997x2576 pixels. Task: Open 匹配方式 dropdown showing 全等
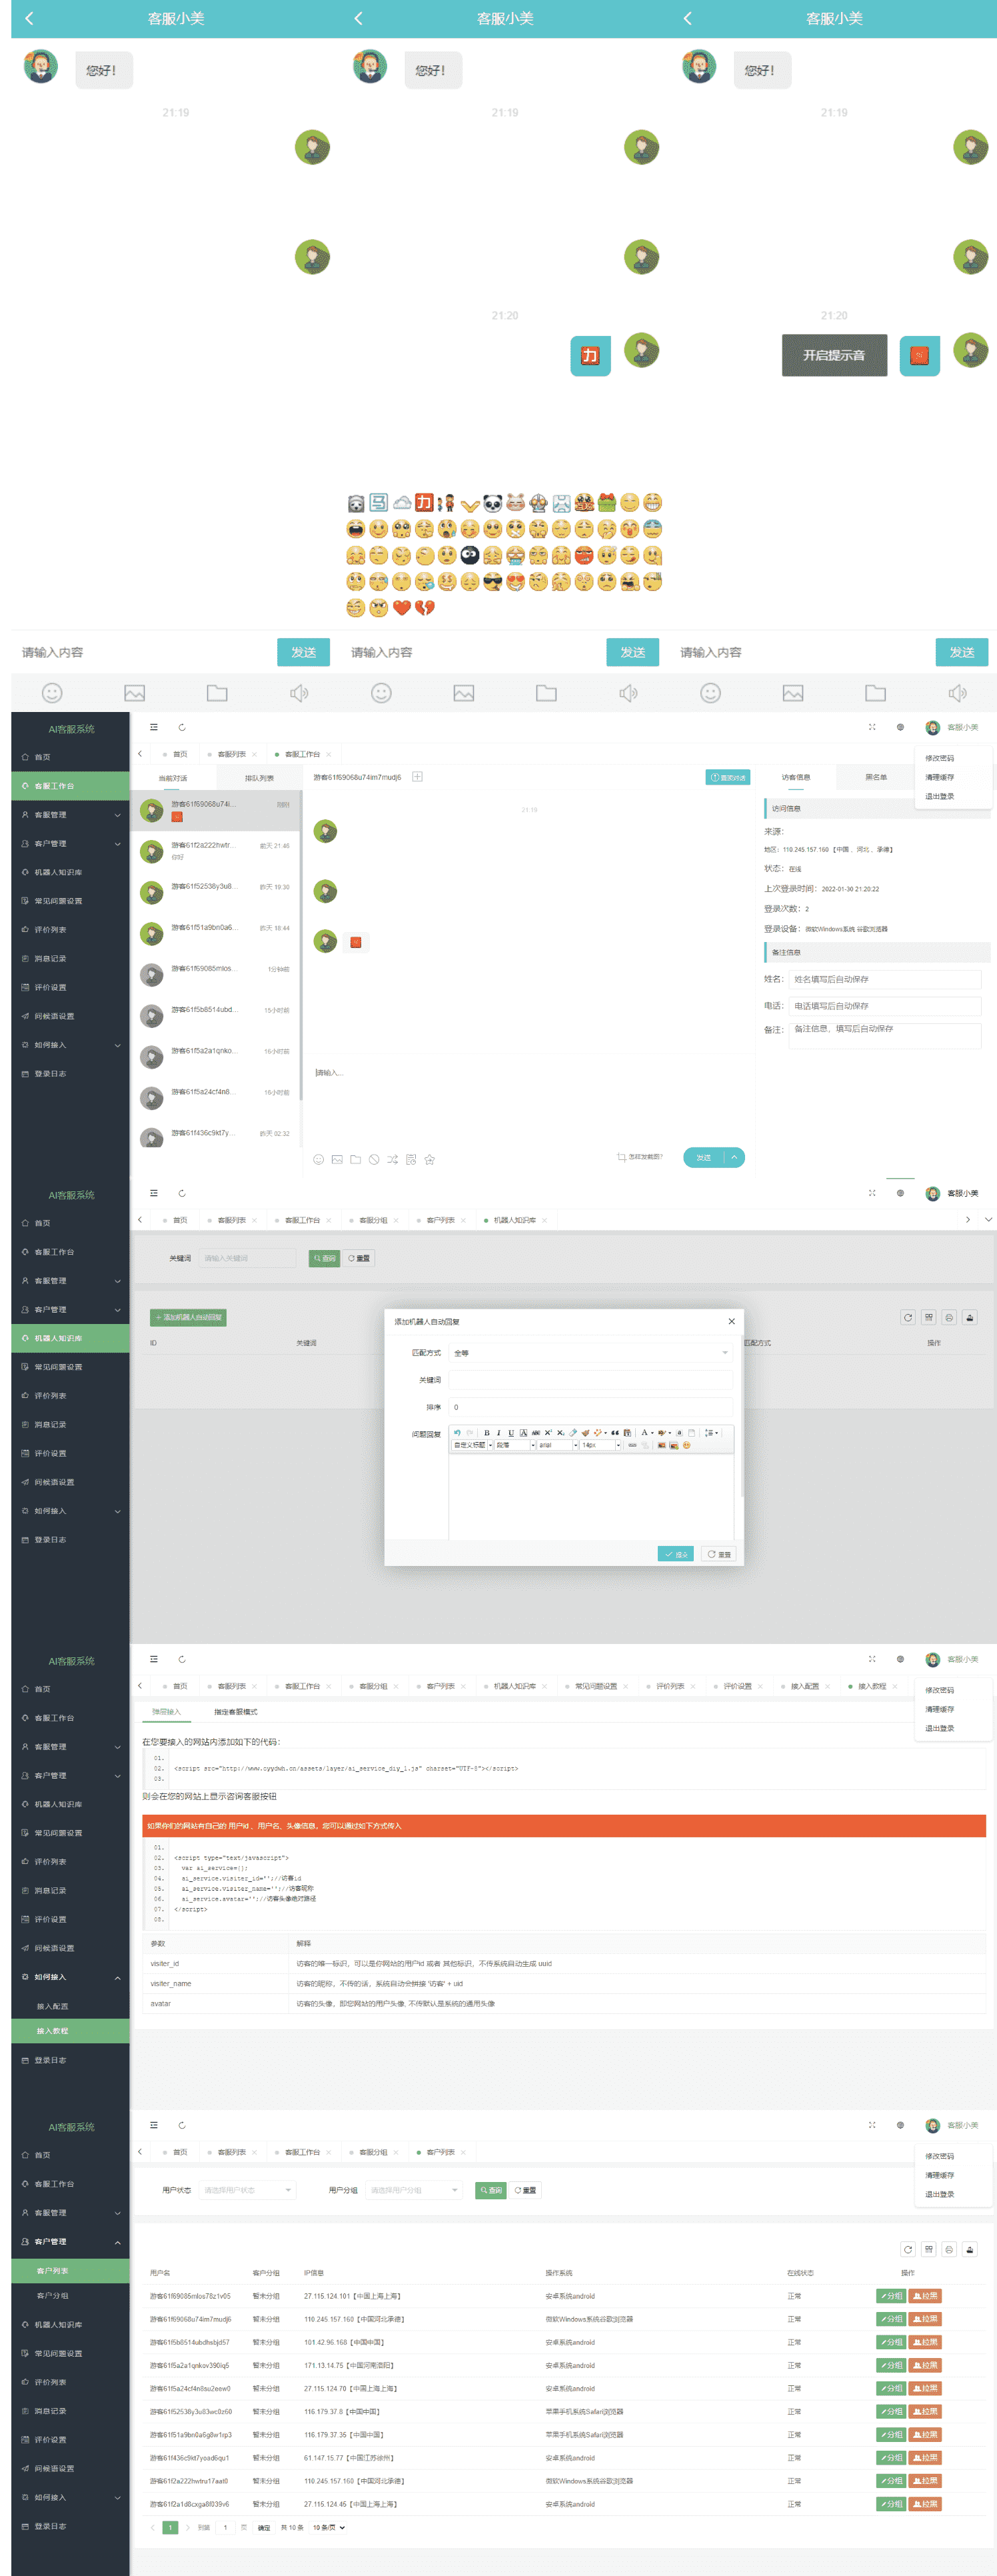590,1353
